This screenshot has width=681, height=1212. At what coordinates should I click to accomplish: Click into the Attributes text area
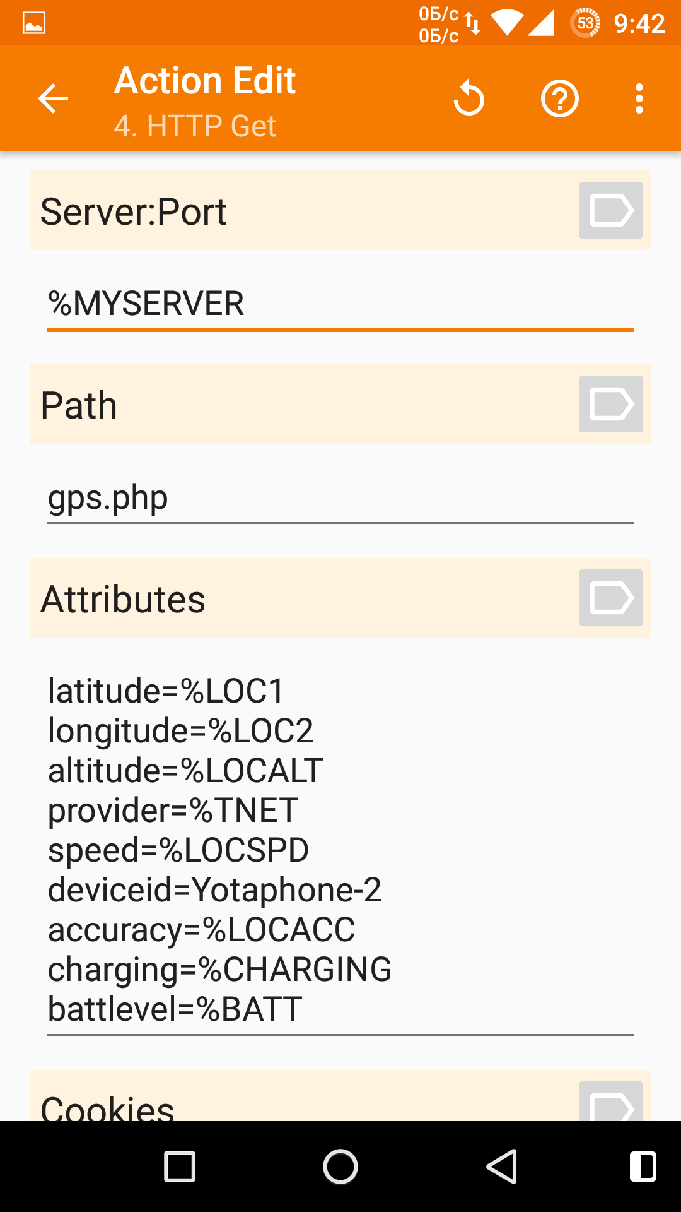click(x=340, y=849)
